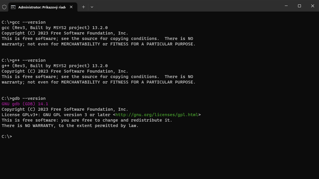The width and height of the screenshot is (319, 179).
Task: Select the Administrator: Príkazový riadok tab
Action: click(x=43, y=7)
